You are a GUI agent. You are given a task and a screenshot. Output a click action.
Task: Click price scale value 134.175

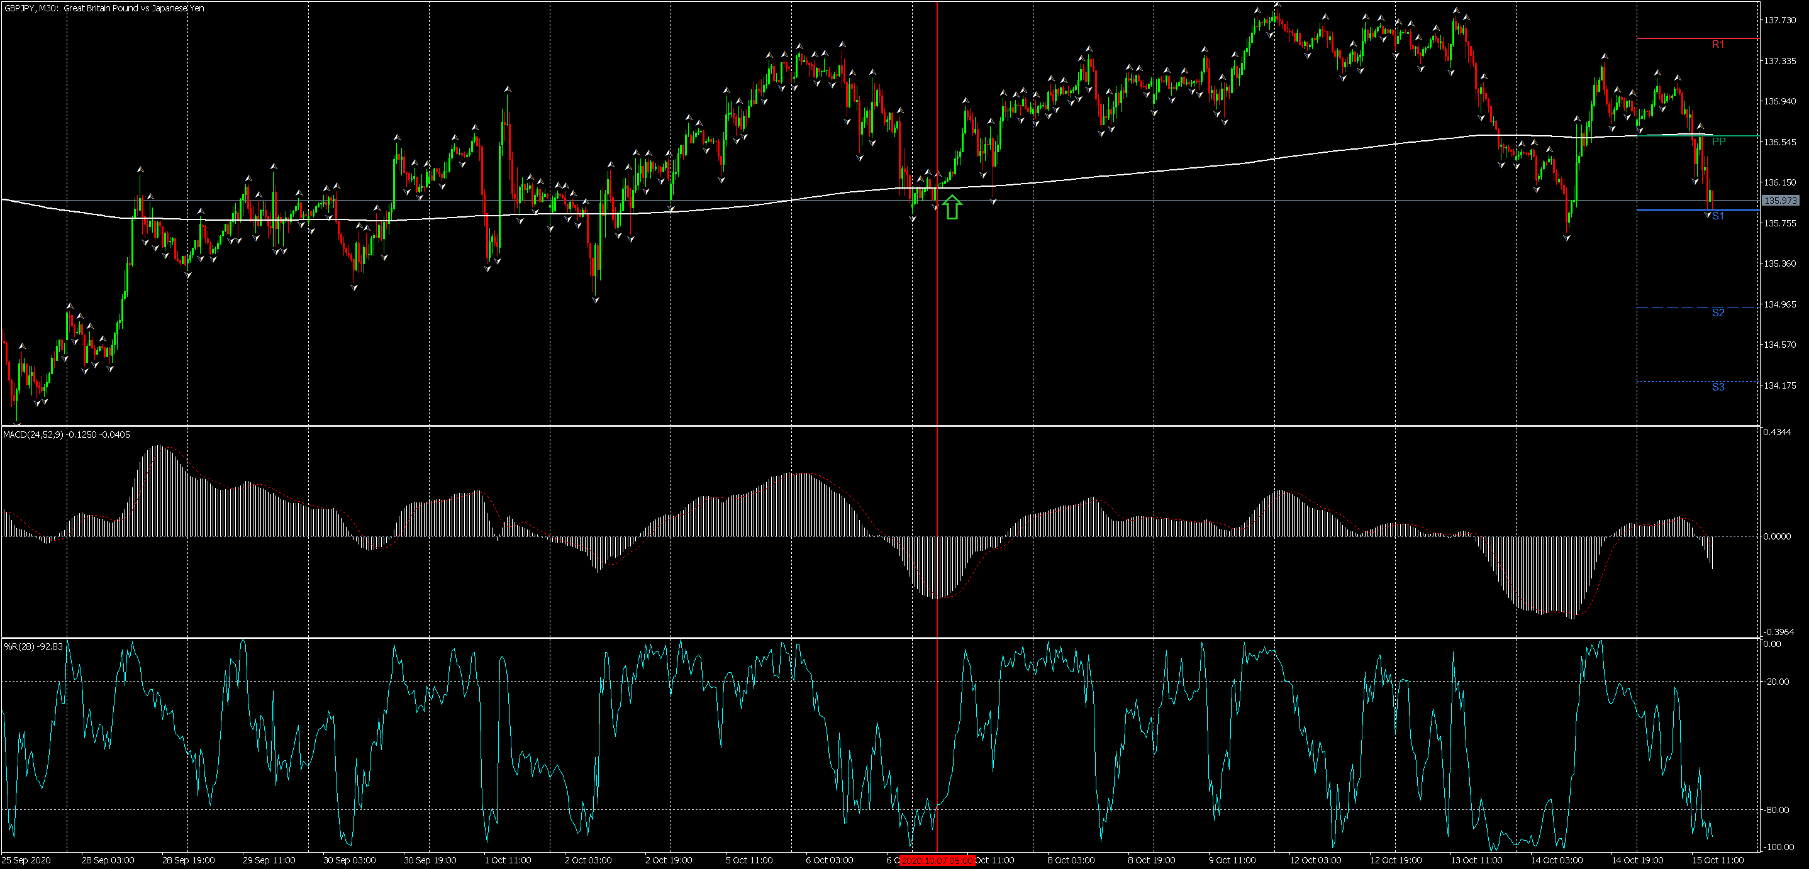(x=1780, y=385)
